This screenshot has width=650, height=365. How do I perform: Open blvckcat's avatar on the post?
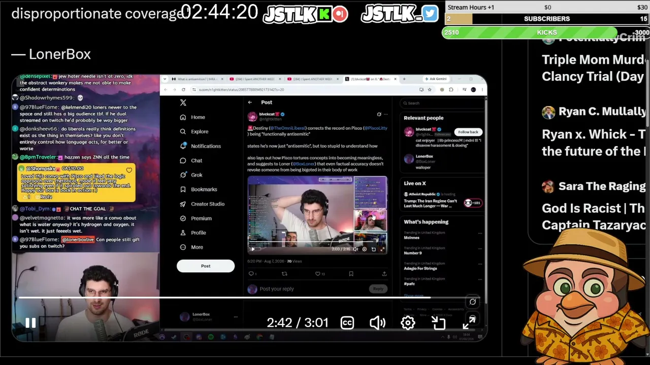pyautogui.click(x=252, y=117)
